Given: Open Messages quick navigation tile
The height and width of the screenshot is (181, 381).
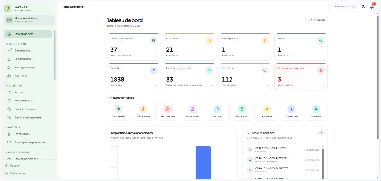Looking at the screenshot, I should point(217,111).
